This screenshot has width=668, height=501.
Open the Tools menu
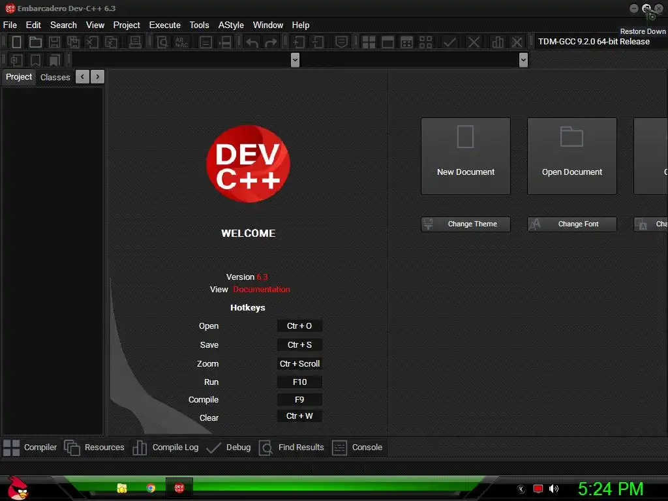click(x=200, y=25)
